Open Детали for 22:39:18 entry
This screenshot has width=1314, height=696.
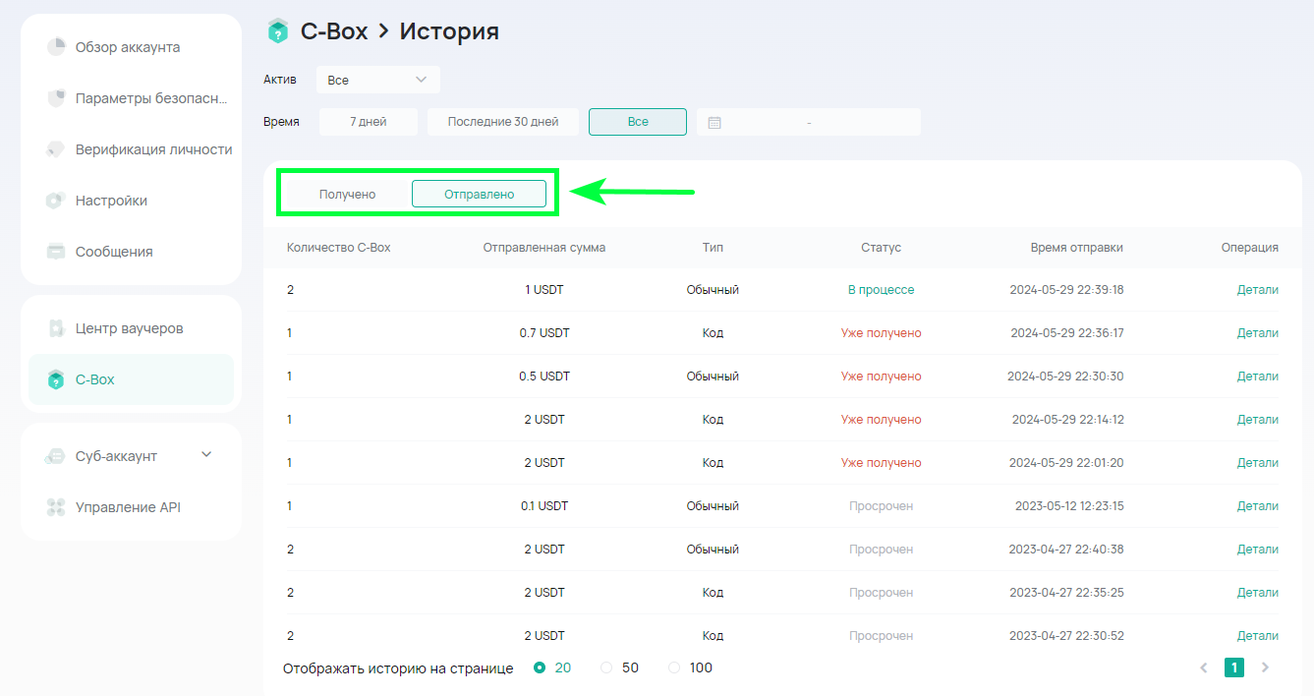pyautogui.click(x=1257, y=290)
